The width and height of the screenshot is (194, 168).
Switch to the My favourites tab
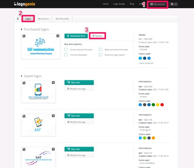(x=62, y=19)
